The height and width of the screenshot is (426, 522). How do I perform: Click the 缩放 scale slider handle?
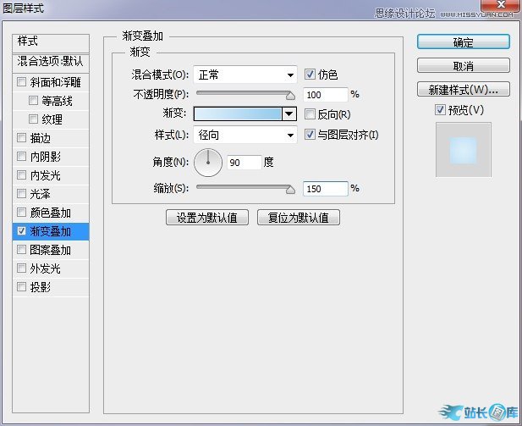click(290, 190)
